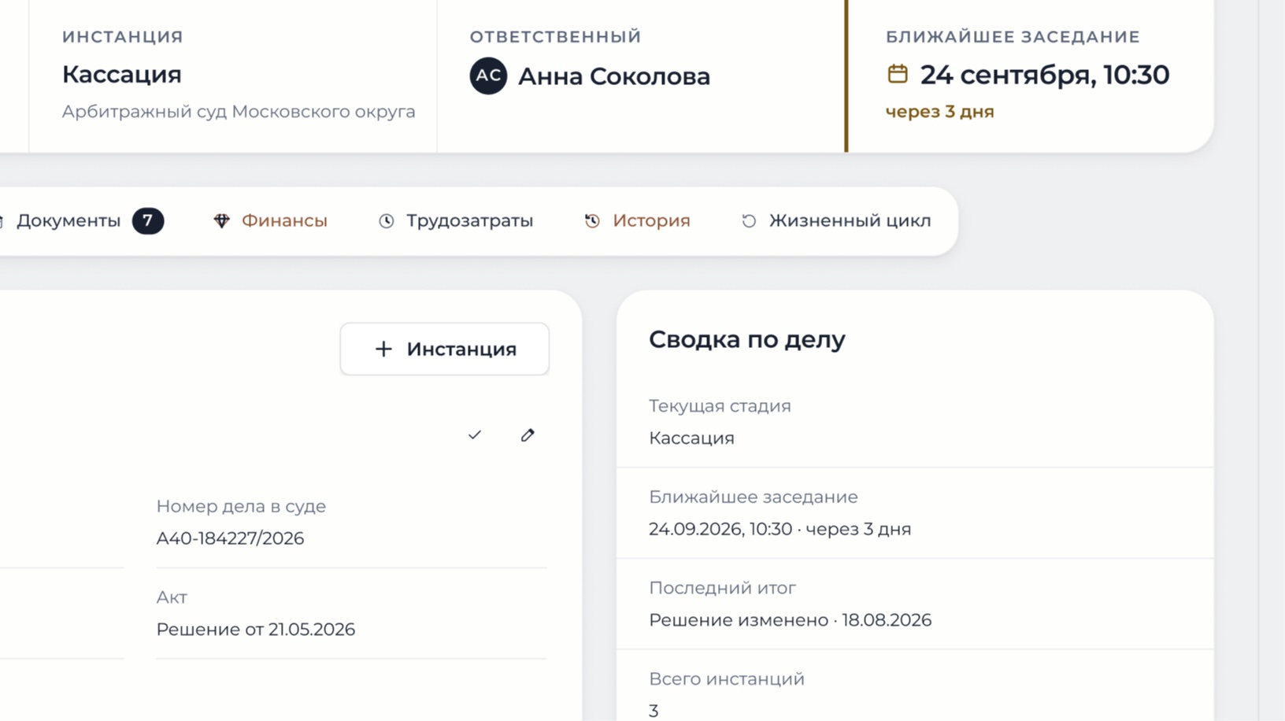
Task: Switch to the Финансы tab
Action: click(271, 221)
